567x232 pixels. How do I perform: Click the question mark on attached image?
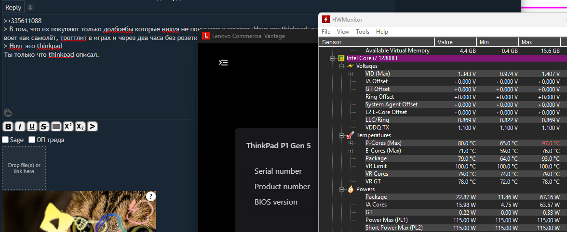point(151,196)
